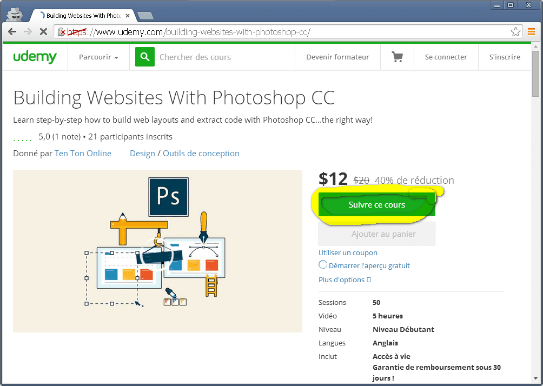
Task: Open the Design category link
Action: (x=142, y=154)
